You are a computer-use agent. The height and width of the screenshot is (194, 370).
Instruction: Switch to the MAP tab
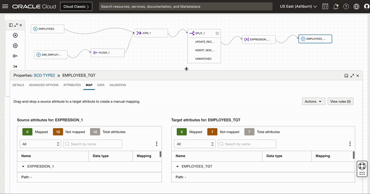click(89, 85)
